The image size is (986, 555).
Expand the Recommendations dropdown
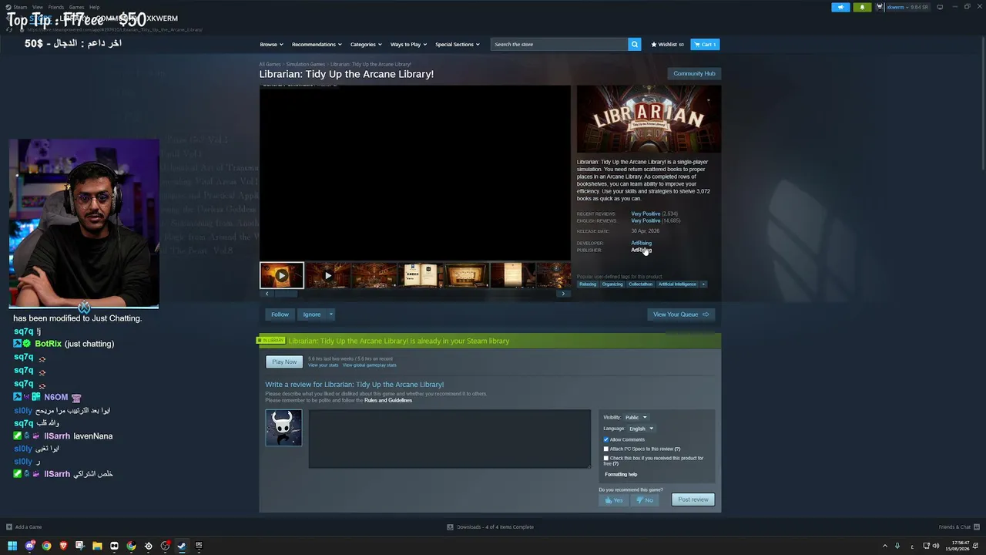coord(316,45)
